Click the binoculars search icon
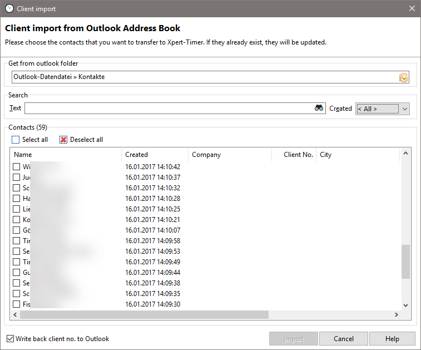The width and height of the screenshot is (421, 350). click(319, 109)
